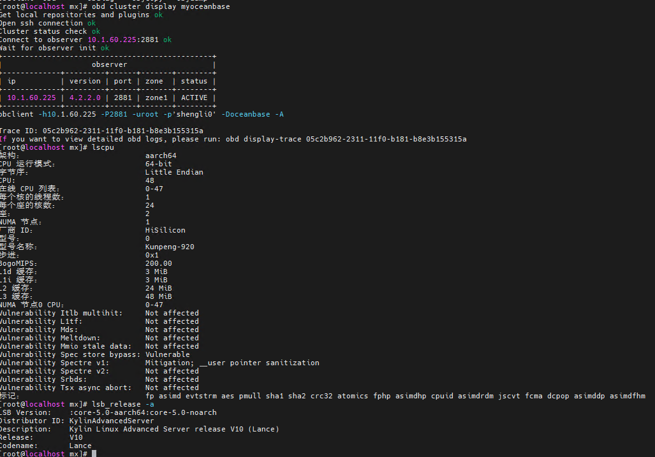Select the 'dcpop' CPU flag
The width and height of the screenshot is (655, 457).
(x=559, y=396)
